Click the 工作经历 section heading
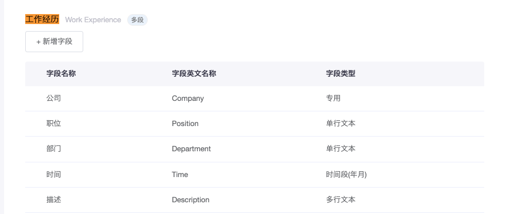This screenshot has height=214, width=520. coord(42,19)
